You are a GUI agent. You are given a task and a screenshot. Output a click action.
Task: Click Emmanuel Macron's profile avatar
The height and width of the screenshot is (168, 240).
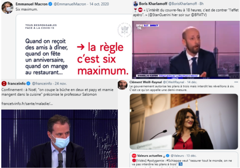(x=7, y=8)
